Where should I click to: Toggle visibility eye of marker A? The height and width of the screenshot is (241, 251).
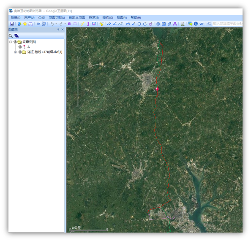pyautogui.click(x=20, y=47)
